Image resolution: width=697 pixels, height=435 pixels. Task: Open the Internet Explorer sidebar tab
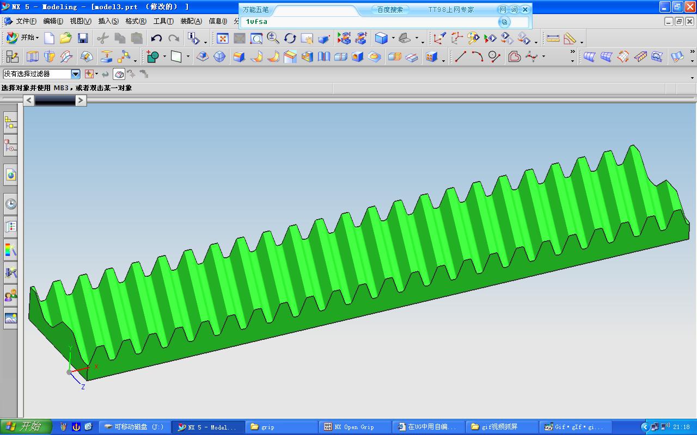coord(10,175)
